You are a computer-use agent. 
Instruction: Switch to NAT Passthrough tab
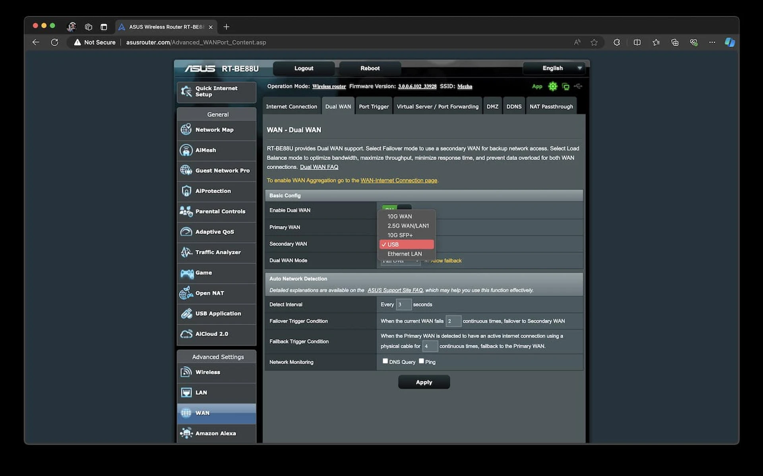tap(551, 106)
